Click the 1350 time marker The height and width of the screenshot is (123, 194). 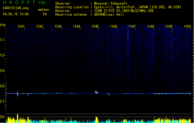(187, 26)
